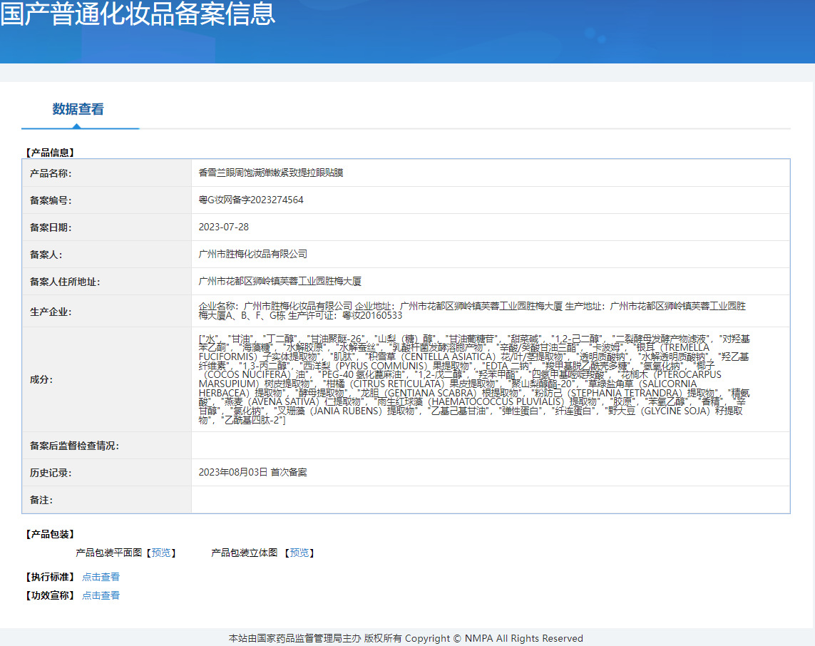Click the 【产品信息】 section heading
815x646 pixels.
click(x=50, y=153)
